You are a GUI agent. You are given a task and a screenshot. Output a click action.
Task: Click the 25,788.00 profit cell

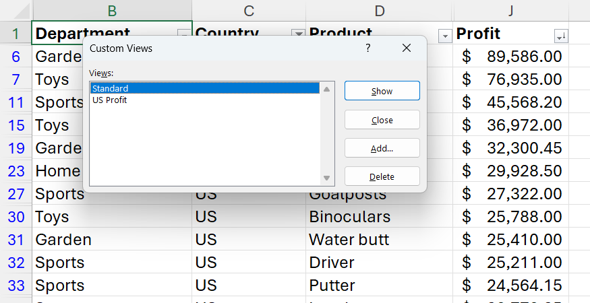510,217
